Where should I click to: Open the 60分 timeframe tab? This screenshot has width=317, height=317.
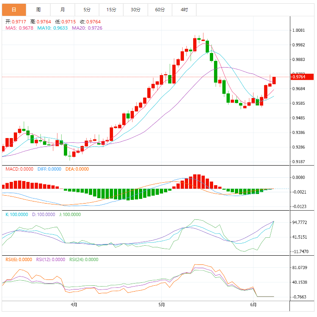(160, 10)
